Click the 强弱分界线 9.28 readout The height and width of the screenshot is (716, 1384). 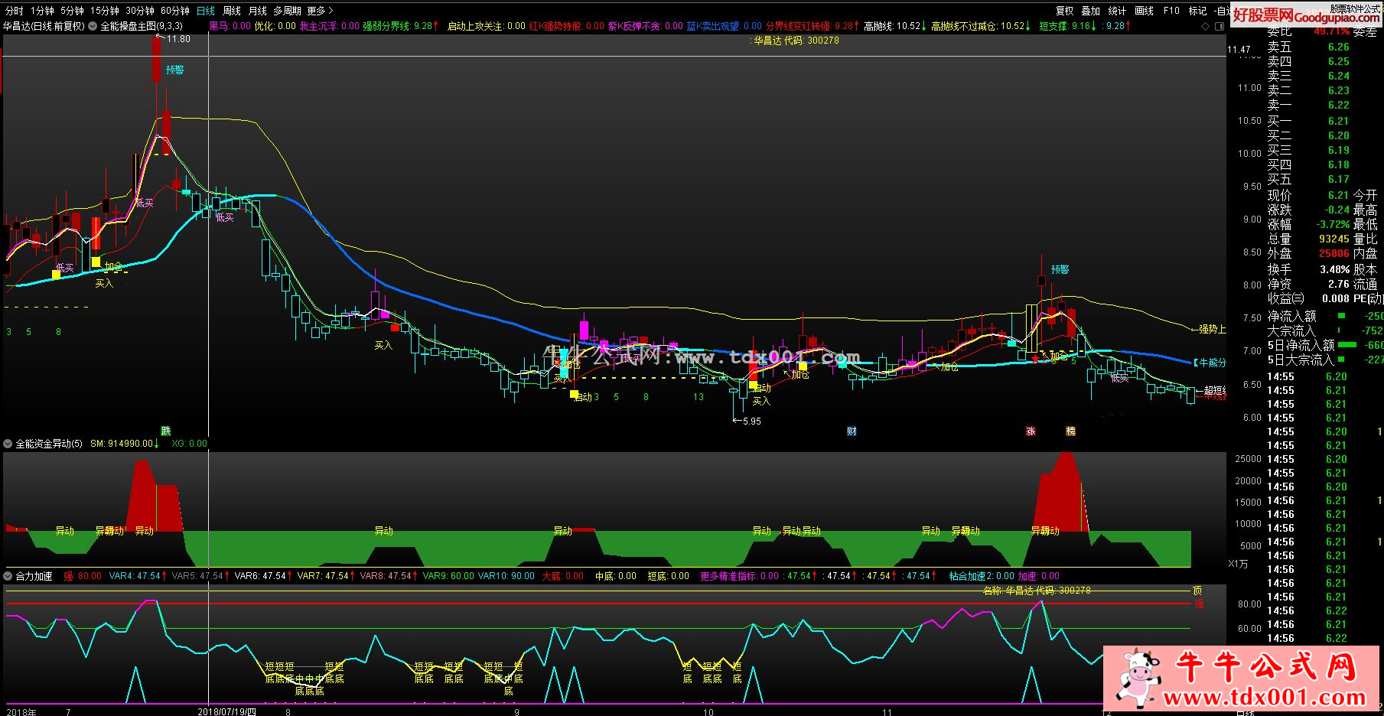(x=400, y=26)
